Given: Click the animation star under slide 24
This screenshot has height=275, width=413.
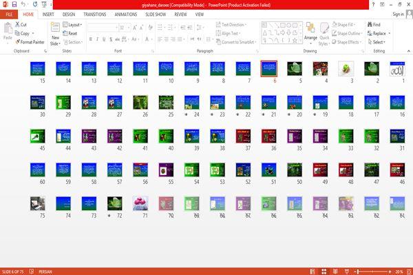Looking at the screenshot, I should point(187,114).
